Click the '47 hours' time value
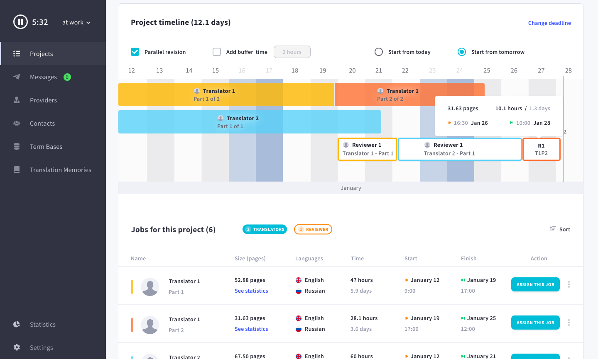Image resolution: width=598 pixels, height=359 pixels. tap(362, 280)
